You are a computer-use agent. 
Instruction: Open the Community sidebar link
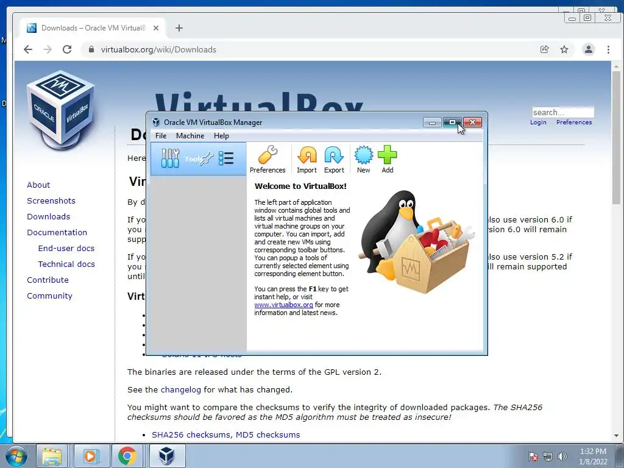50,296
